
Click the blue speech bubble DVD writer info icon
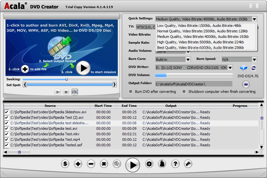click(x=244, y=68)
